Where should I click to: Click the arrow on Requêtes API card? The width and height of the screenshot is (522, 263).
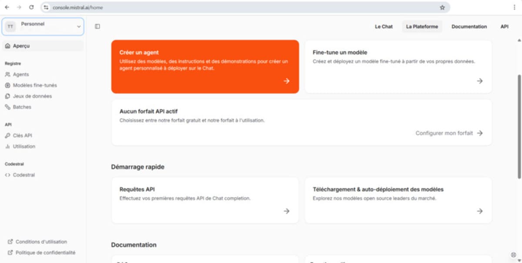pos(286,211)
